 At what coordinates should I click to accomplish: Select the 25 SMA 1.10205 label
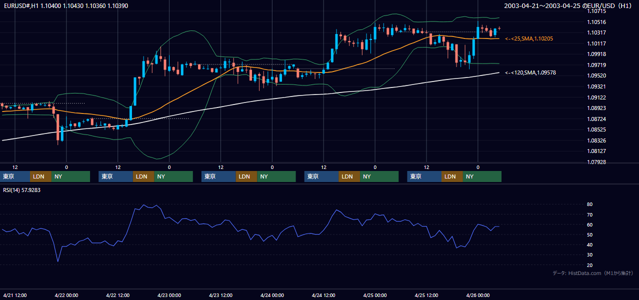click(x=529, y=38)
